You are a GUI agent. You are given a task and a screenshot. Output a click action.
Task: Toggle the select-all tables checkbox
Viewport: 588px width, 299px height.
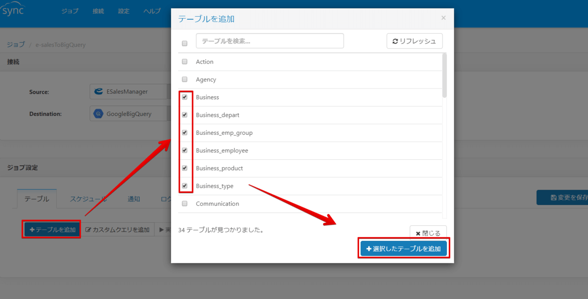pyautogui.click(x=185, y=43)
